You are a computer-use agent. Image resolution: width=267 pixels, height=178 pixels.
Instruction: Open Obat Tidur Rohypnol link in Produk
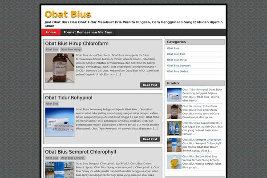(x=195, y=89)
